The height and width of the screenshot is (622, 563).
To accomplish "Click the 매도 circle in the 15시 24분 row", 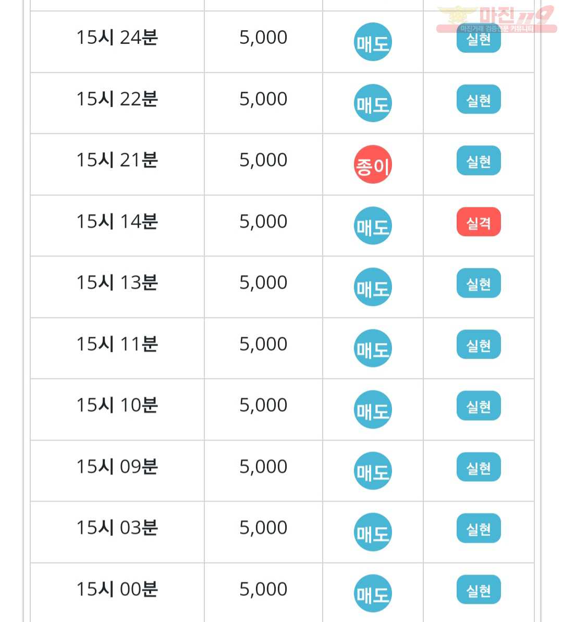I will [x=373, y=42].
